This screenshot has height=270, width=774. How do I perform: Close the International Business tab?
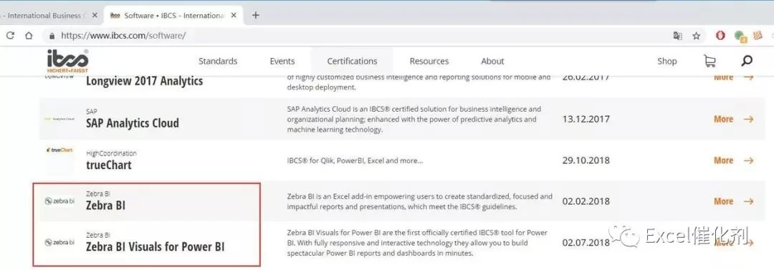pos(95,15)
